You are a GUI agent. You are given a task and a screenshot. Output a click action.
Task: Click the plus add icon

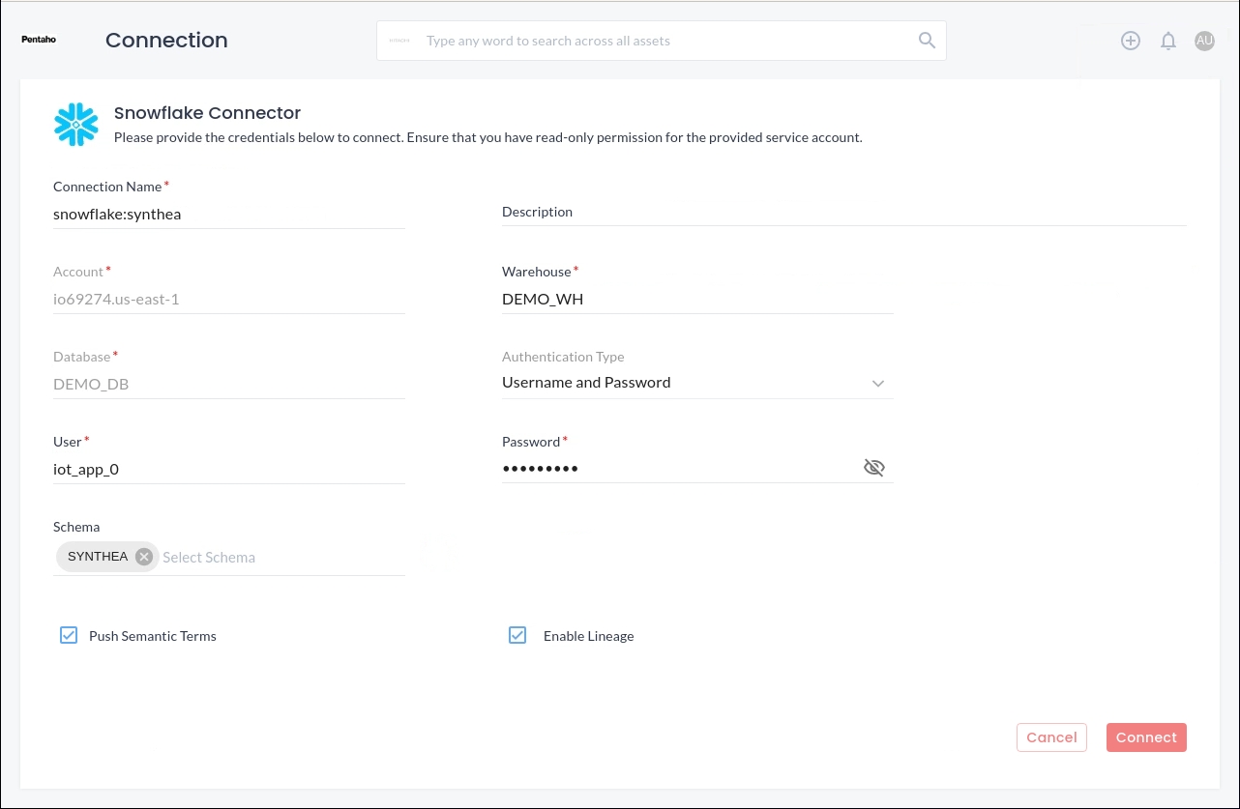(x=1130, y=41)
